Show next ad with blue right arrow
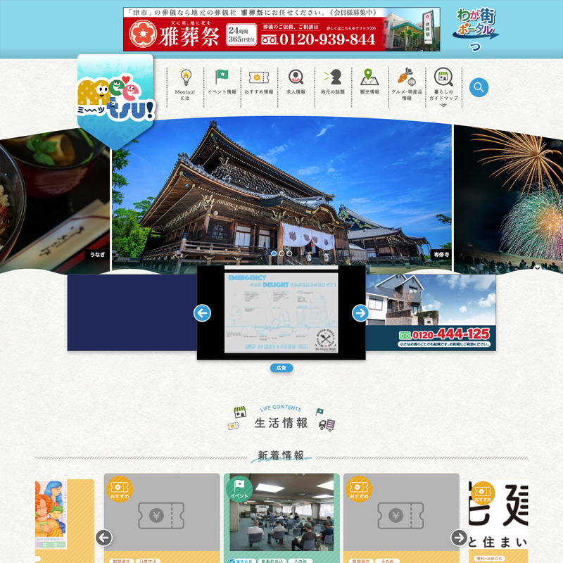Screen dimensions: 563x563 tap(360, 313)
